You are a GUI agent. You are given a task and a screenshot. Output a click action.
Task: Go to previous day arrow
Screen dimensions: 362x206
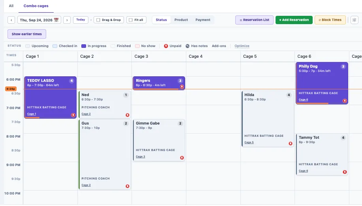(11, 20)
